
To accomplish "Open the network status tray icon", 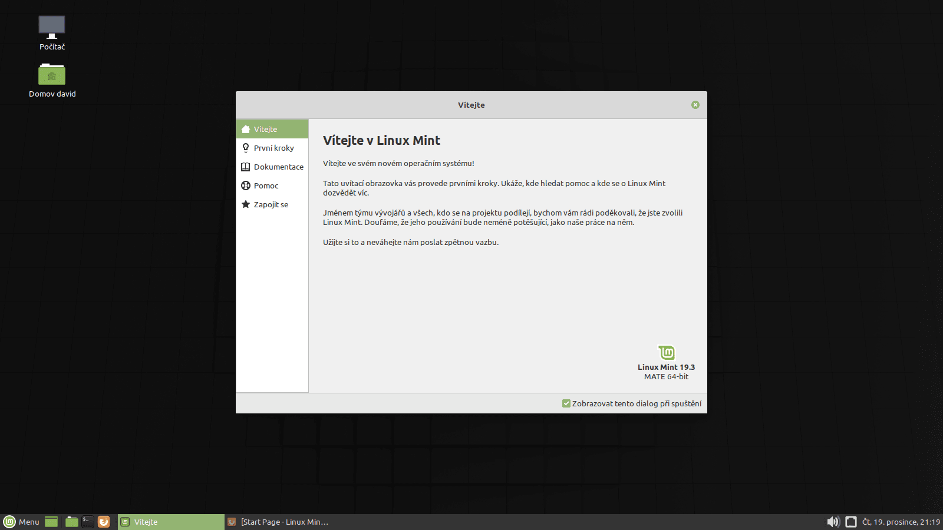I will (852, 522).
